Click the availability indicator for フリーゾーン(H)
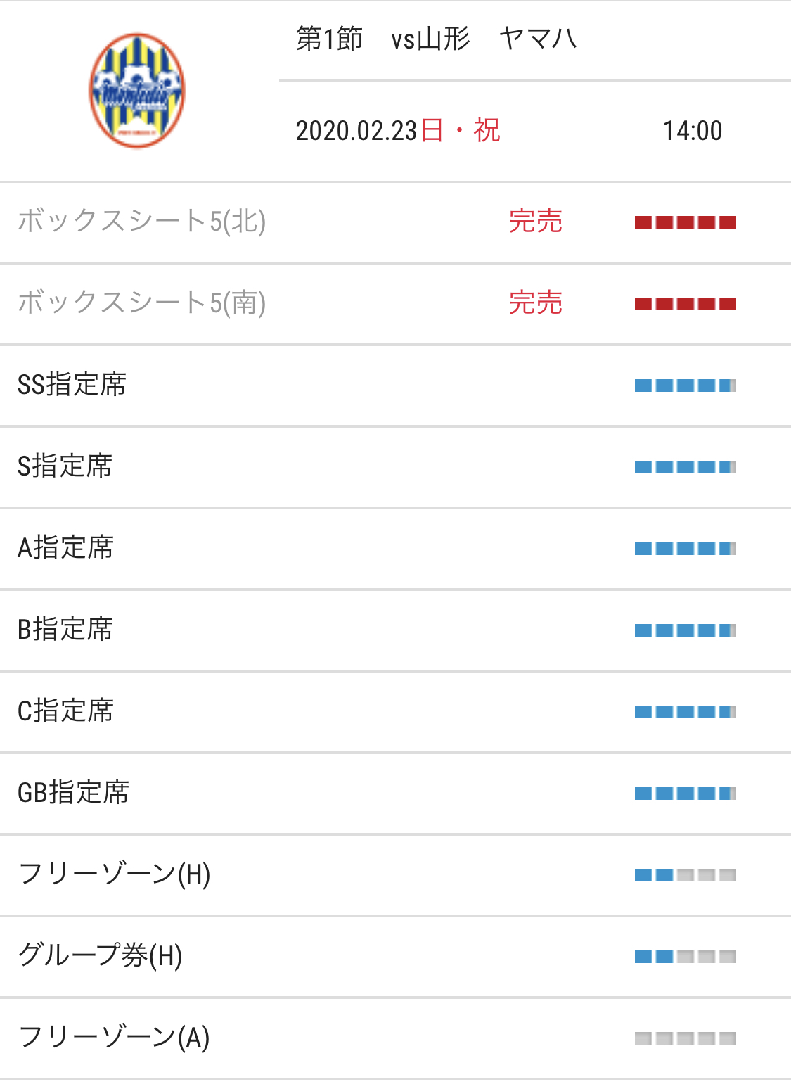This screenshot has width=791, height=1089. (686, 875)
